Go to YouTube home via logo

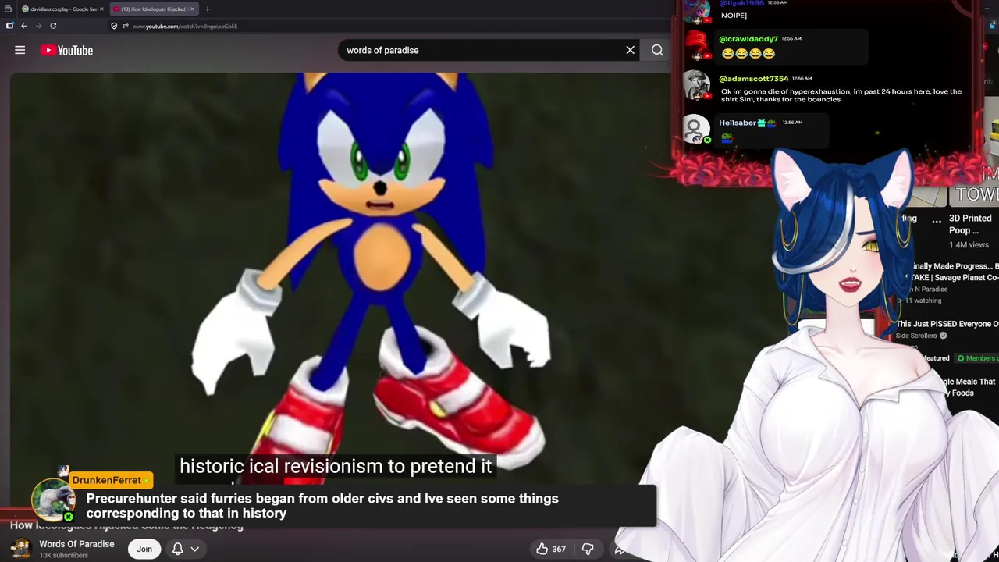pyautogui.click(x=66, y=50)
